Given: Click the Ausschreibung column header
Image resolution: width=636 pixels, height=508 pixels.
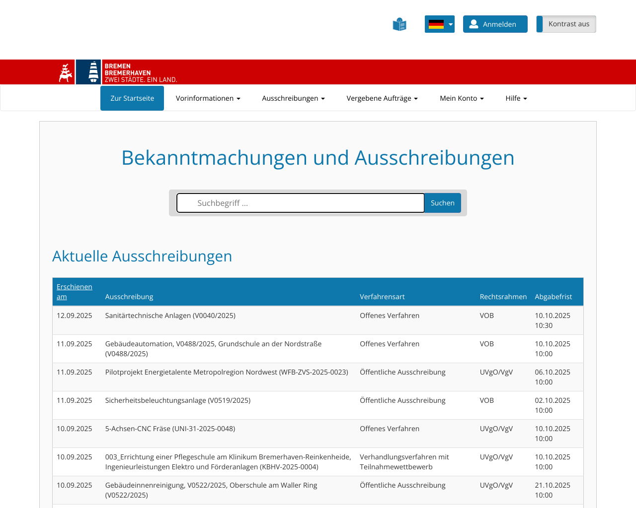Looking at the screenshot, I should point(129,297).
